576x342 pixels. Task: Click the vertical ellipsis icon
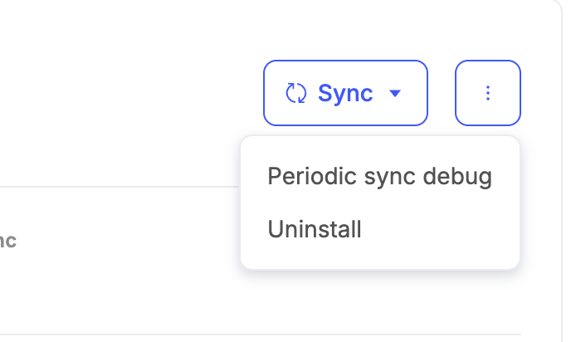tap(488, 93)
